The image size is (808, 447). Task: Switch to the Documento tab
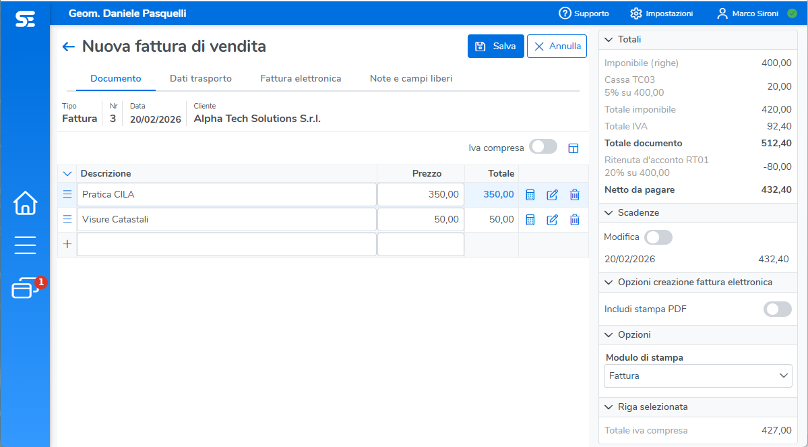(x=116, y=79)
